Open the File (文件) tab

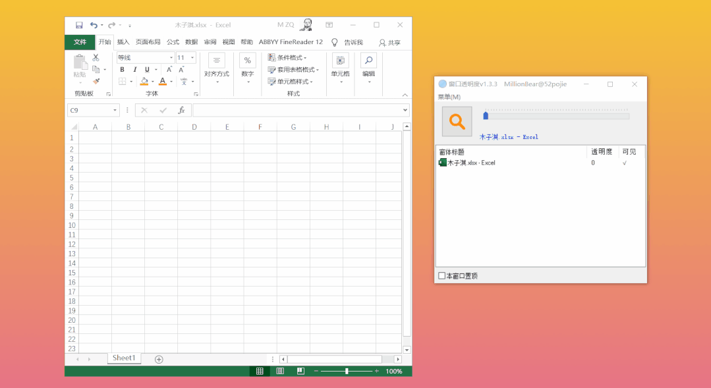80,42
